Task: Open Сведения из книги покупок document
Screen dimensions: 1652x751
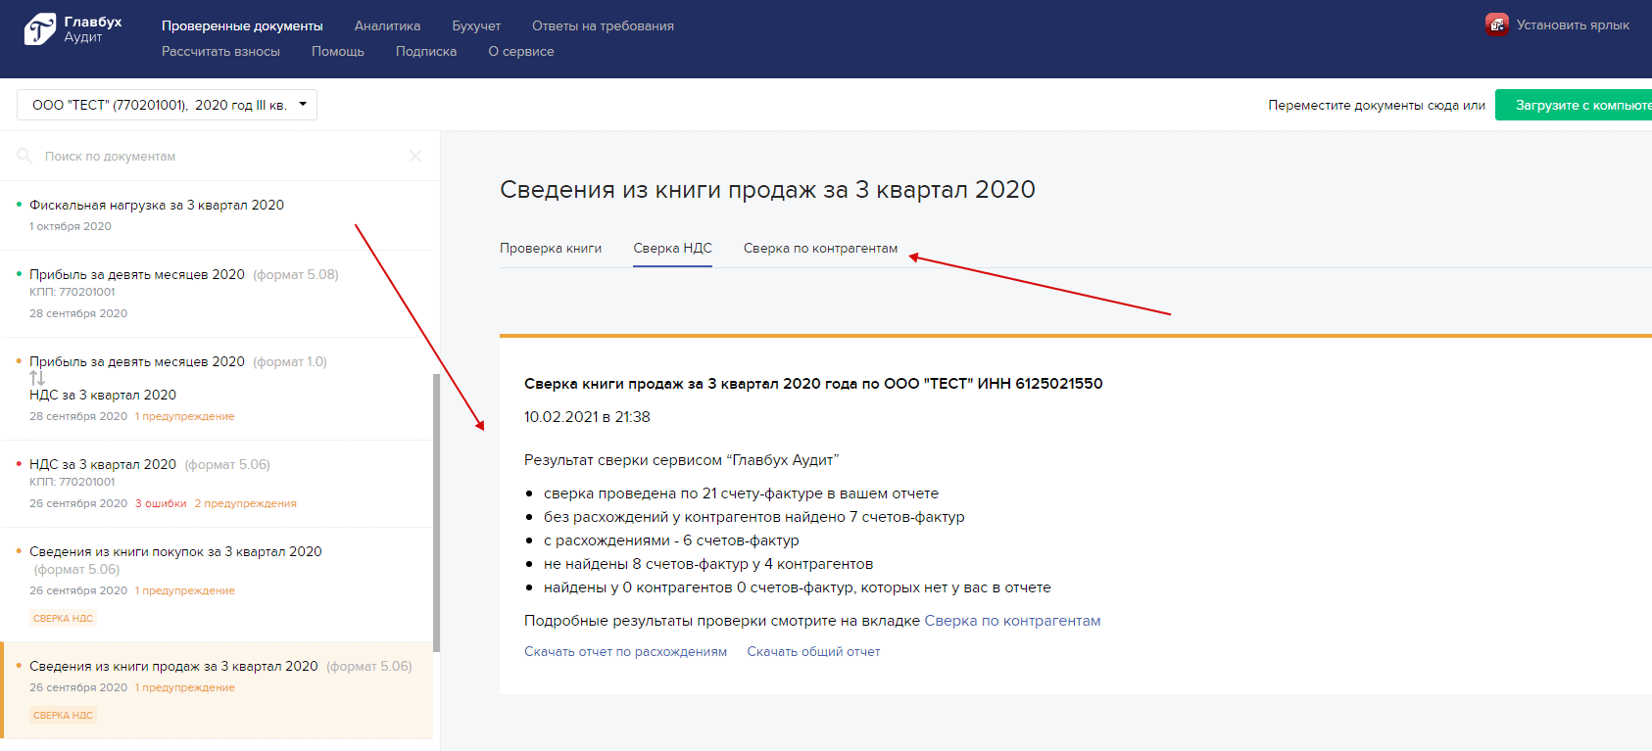Action: [175, 551]
